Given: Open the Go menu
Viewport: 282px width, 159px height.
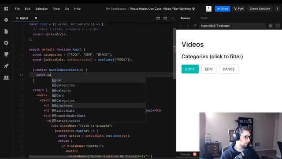Looking at the screenshot, I should [67, 9].
